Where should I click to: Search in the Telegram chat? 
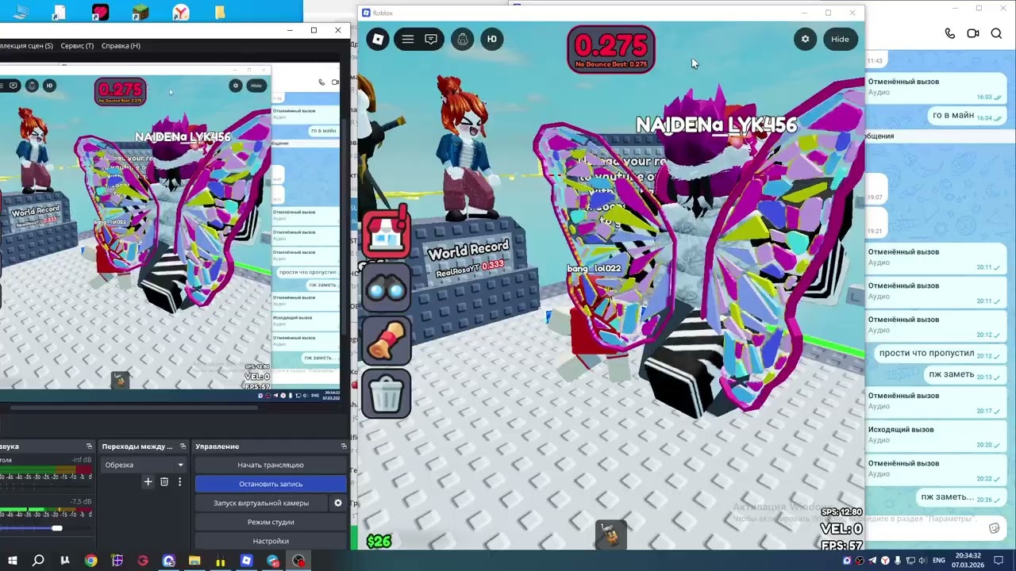(996, 33)
